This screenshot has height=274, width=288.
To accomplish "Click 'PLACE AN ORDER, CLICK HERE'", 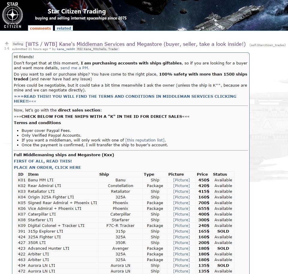I will (47, 167).
